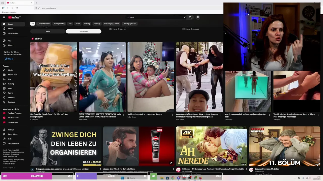The height and width of the screenshot is (181, 323).
Task: Open options menu for Top 1% mindset short
Action: click(318, 115)
